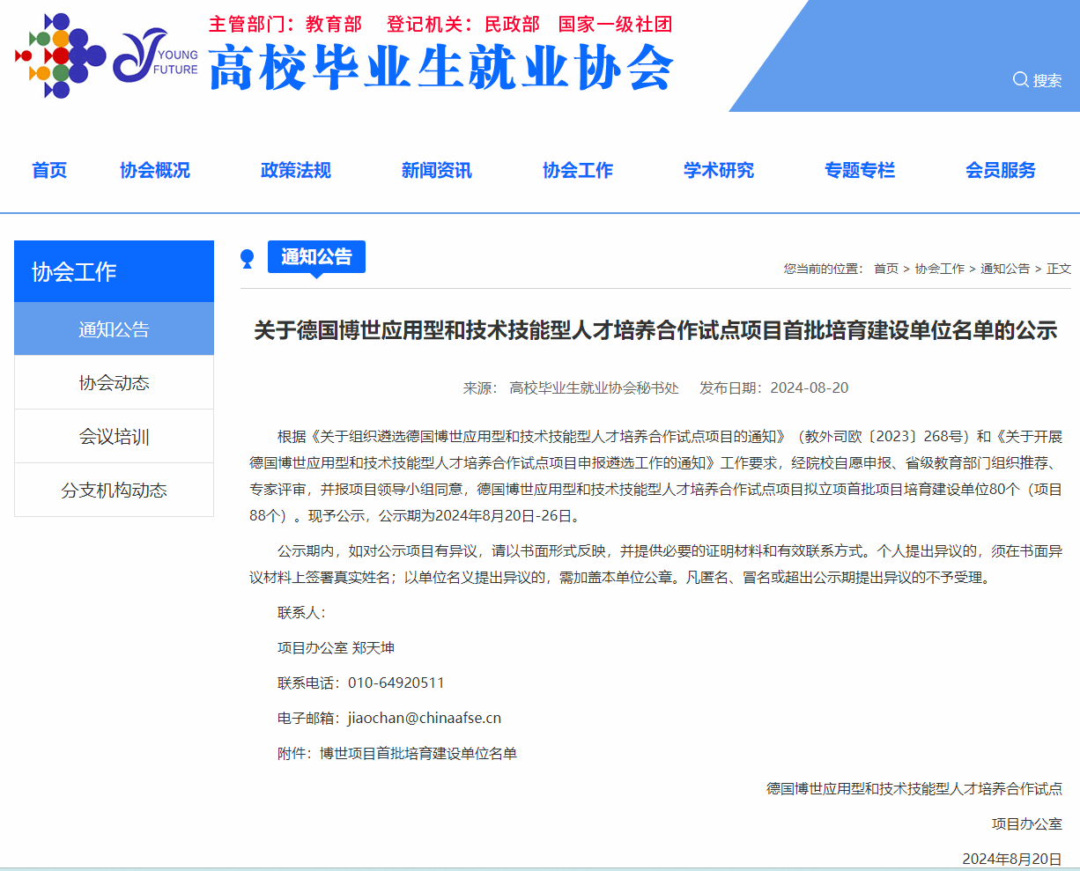Open the 专题专栏 menu

tap(860, 170)
